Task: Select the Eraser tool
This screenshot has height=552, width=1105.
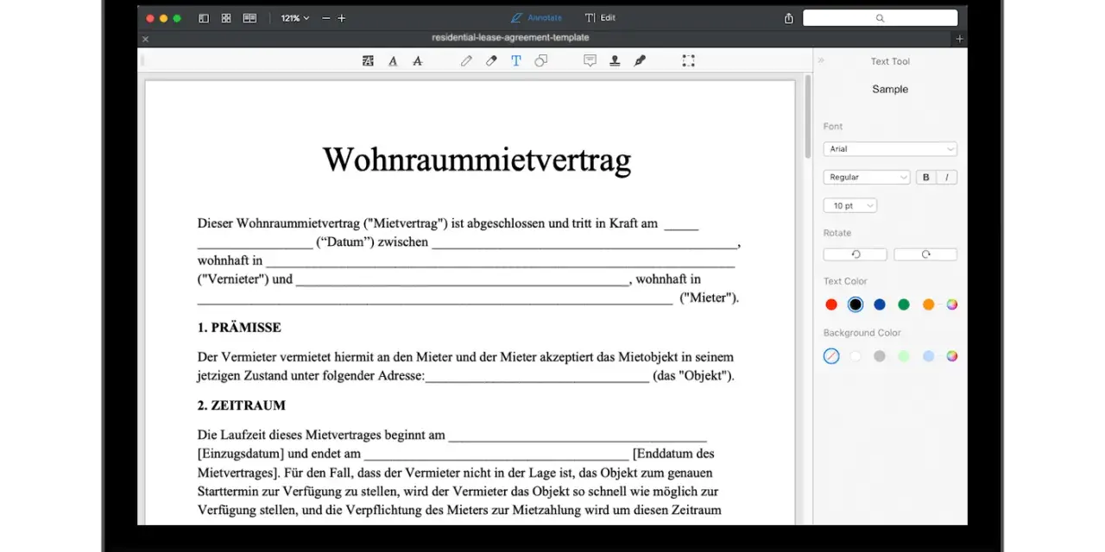Action: (491, 60)
